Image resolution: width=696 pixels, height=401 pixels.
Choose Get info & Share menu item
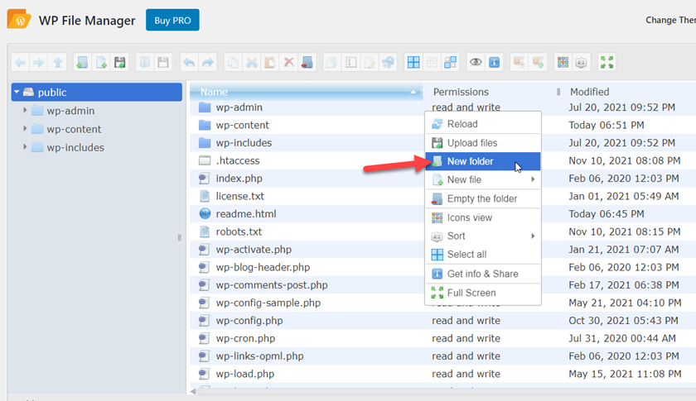[483, 274]
